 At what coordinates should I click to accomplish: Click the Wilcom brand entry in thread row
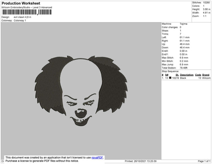206,78
